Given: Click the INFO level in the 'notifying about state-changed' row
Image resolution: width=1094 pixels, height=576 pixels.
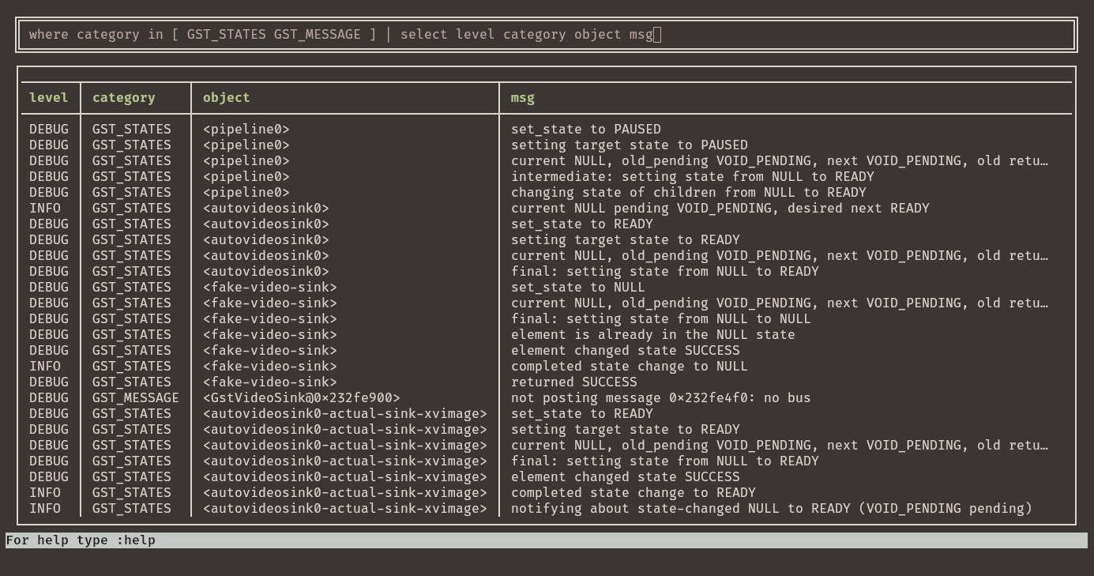Looking at the screenshot, I should click(x=45, y=509).
